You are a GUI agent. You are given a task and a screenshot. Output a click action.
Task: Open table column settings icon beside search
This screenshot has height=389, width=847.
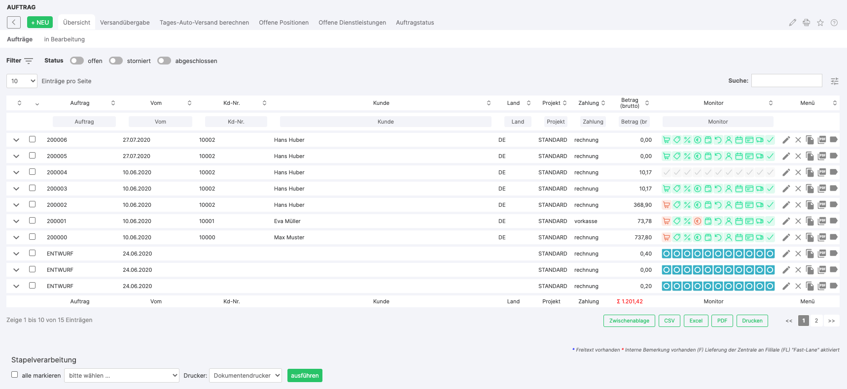tap(835, 81)
